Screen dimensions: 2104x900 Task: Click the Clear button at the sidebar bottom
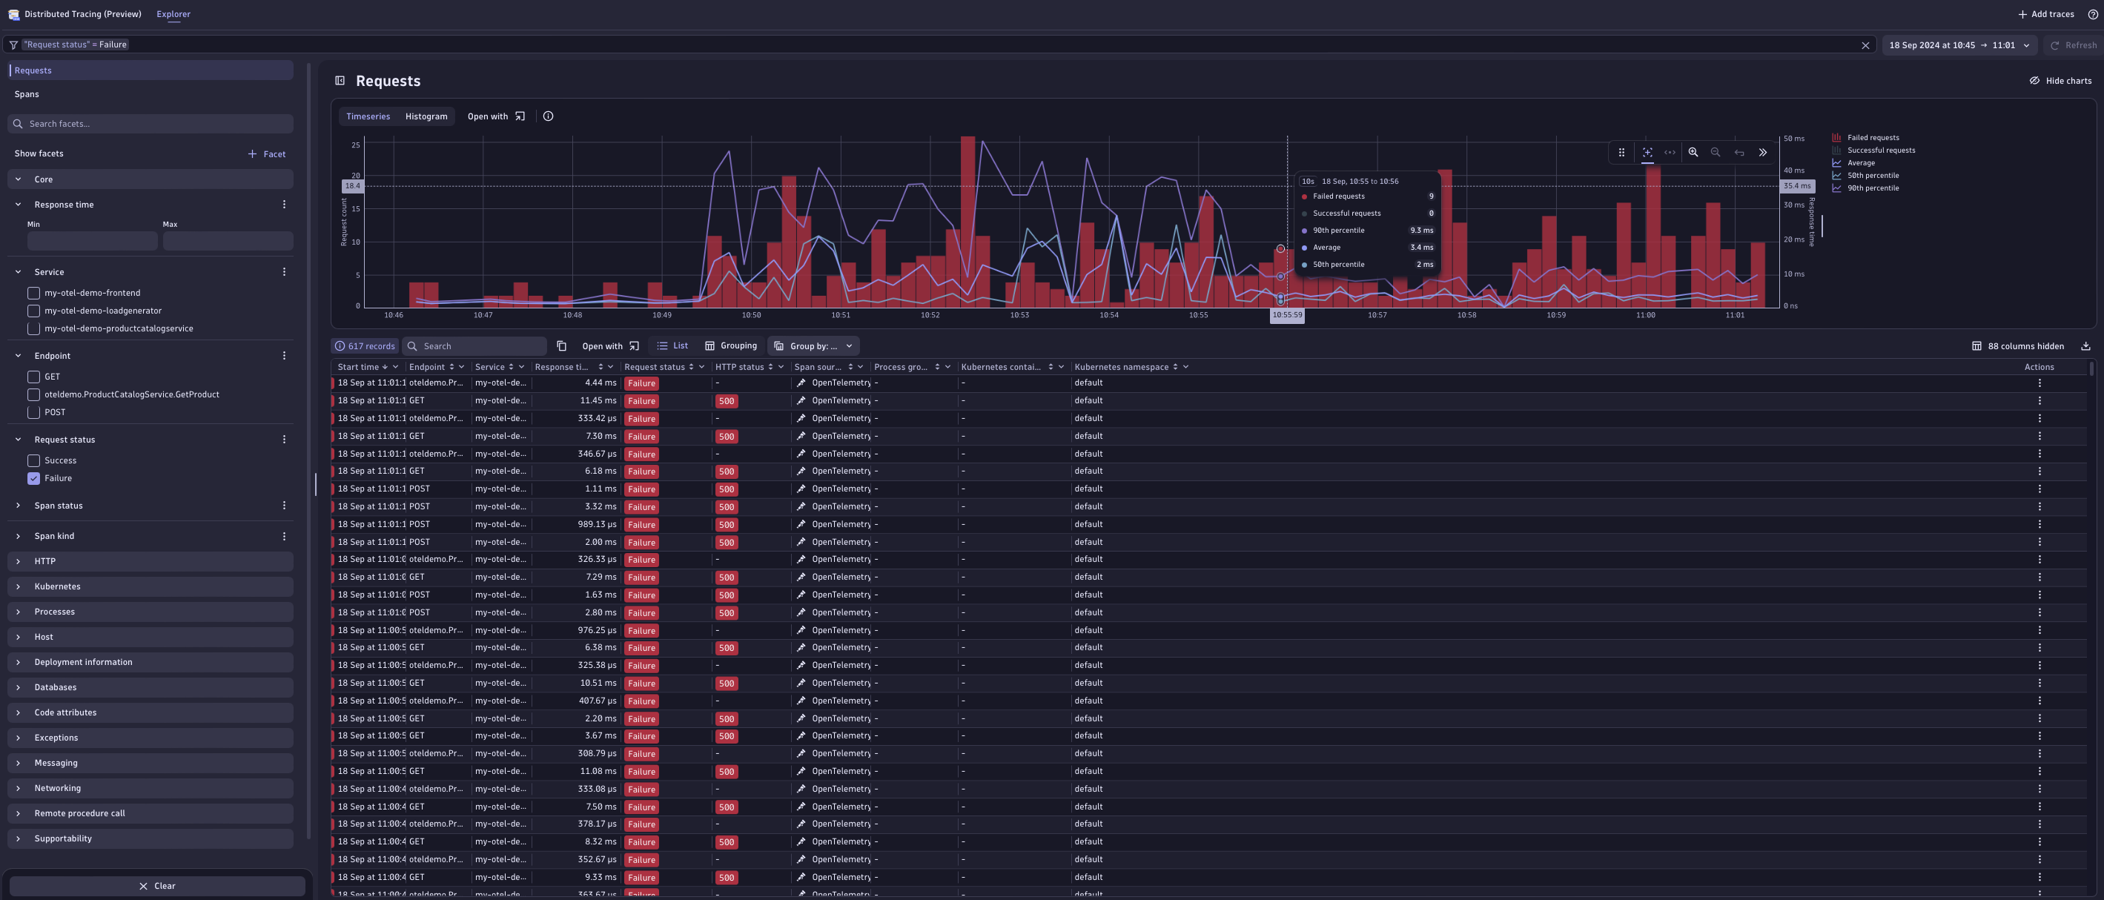tap(158, 885)
